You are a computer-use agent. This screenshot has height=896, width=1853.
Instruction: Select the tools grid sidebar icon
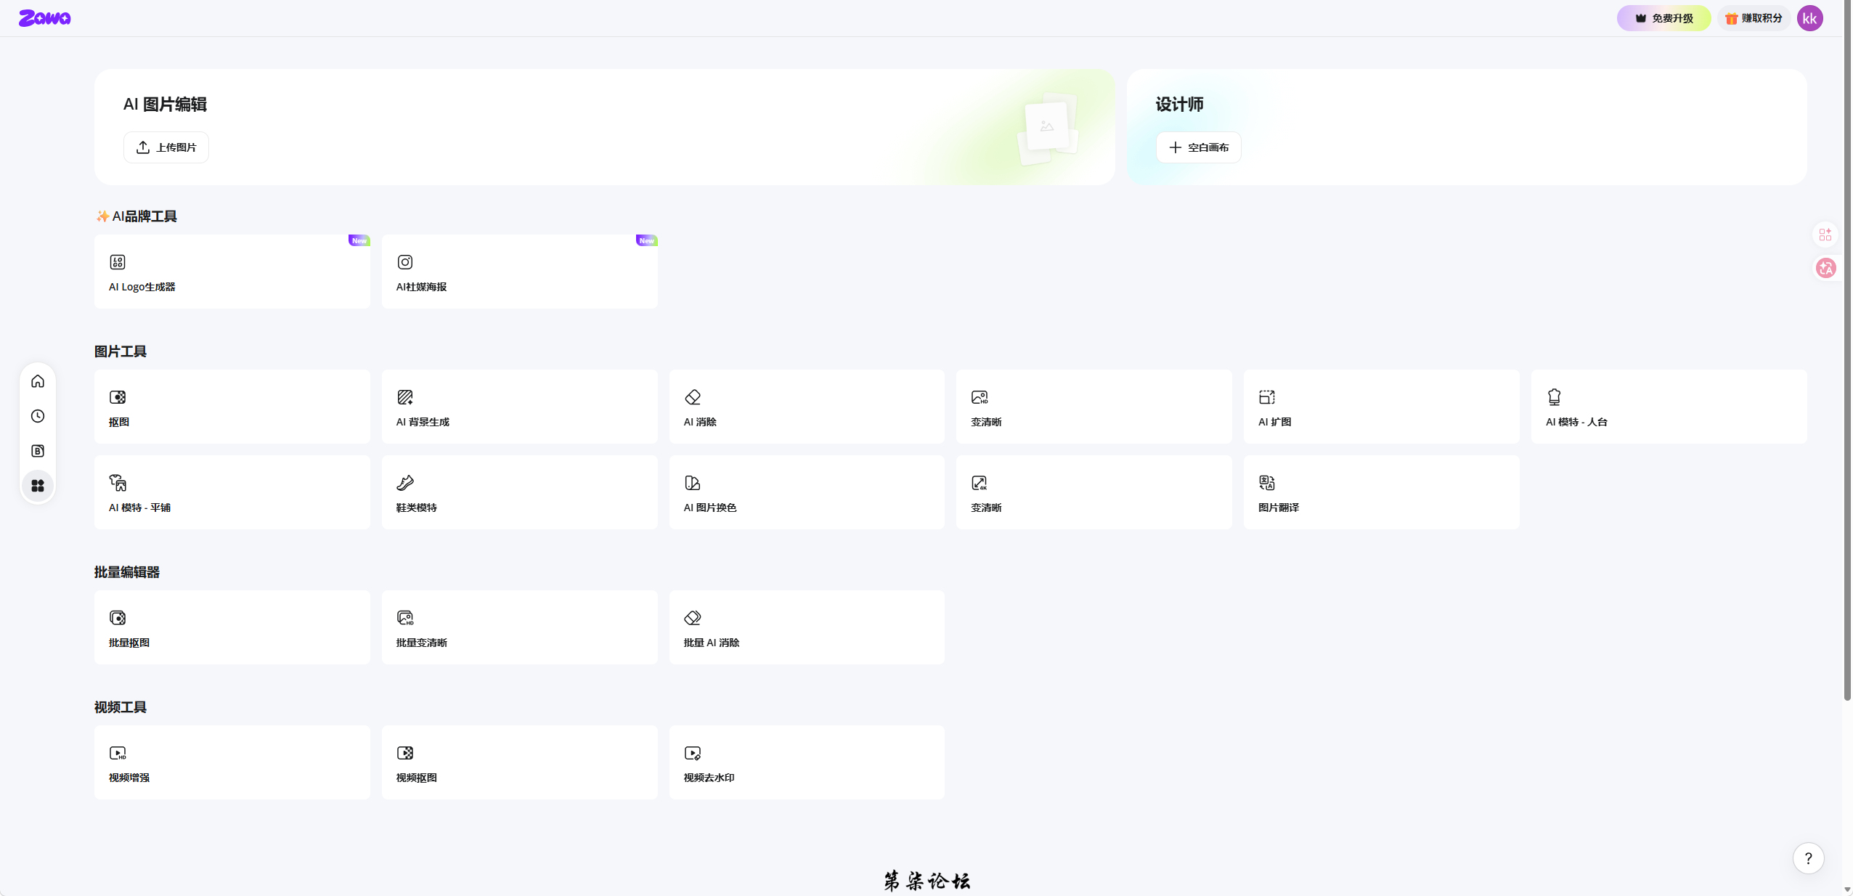coord(38,486)
